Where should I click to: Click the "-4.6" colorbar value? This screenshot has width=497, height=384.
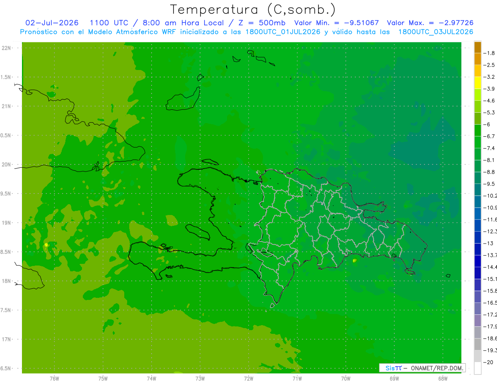489,101
